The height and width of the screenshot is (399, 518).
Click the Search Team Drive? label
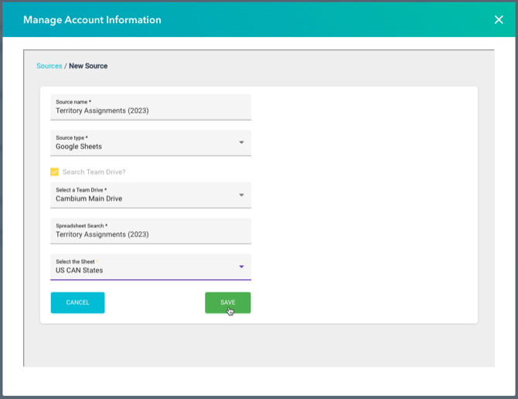[94, 172]
